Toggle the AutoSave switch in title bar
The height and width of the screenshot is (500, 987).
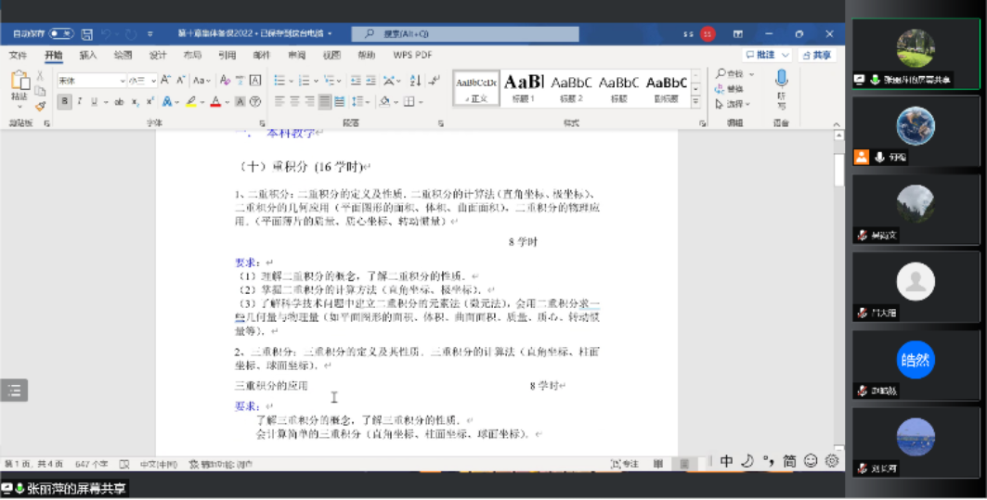tap(60, 33)
